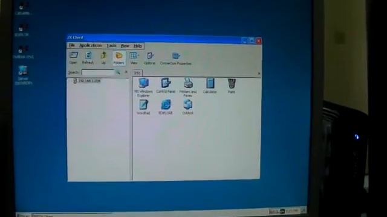The height and width of the screenshot is (217, 387).
Task: Select the Server desktop shortcut icon
Action: point(23,75)
